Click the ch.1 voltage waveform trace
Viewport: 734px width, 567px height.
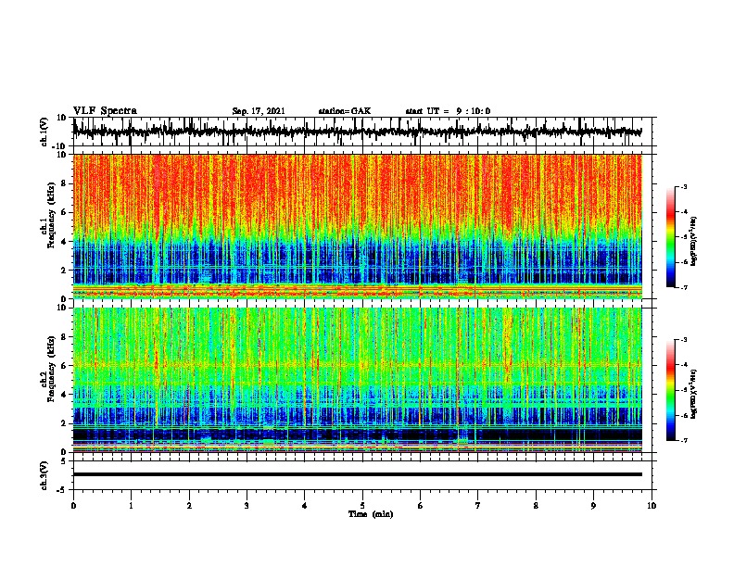pos(357,132)
